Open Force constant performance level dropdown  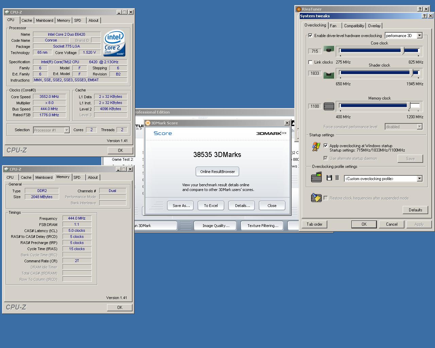pos(420,126)
